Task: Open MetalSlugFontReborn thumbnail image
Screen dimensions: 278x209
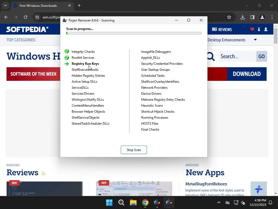Action: pyautogui.click(x=259, y=189)
